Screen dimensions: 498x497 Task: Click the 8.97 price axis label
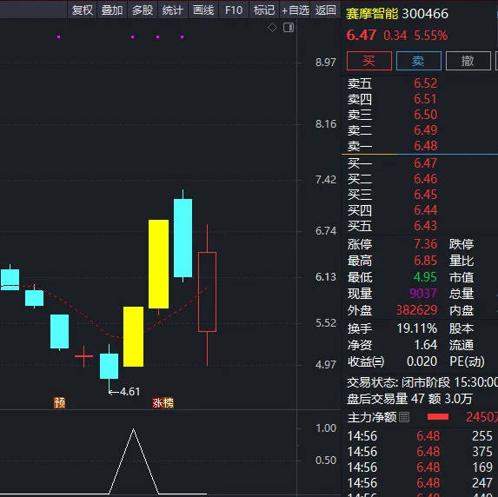point(326,62)
